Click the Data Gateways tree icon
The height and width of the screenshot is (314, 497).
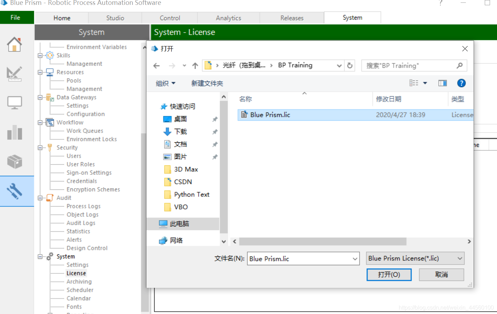click(50, 97)
